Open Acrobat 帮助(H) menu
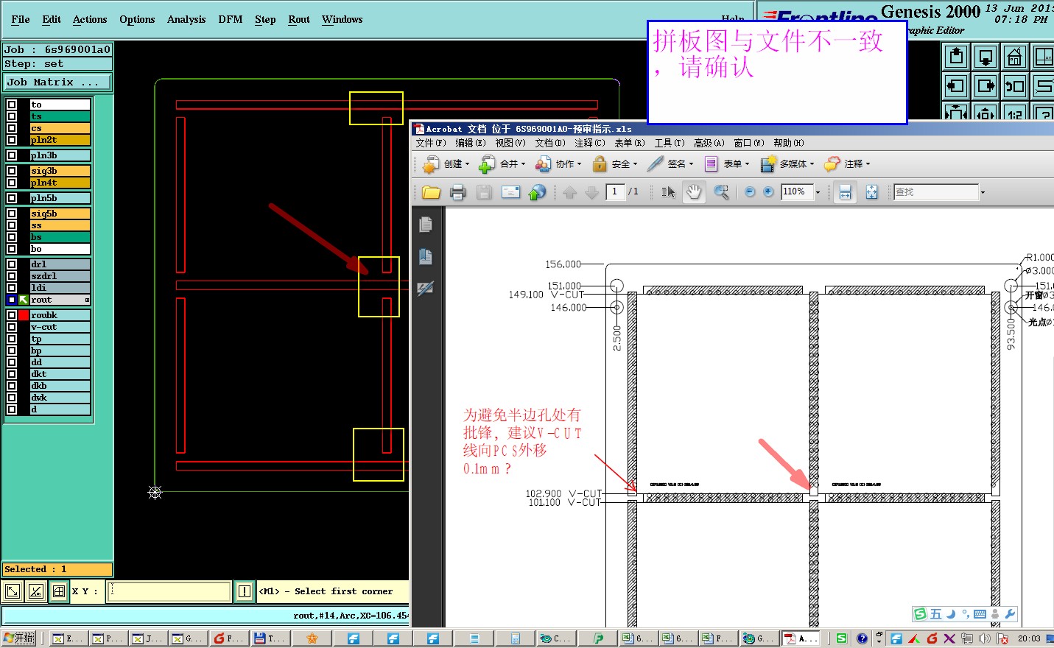 [x=789, y=143]
